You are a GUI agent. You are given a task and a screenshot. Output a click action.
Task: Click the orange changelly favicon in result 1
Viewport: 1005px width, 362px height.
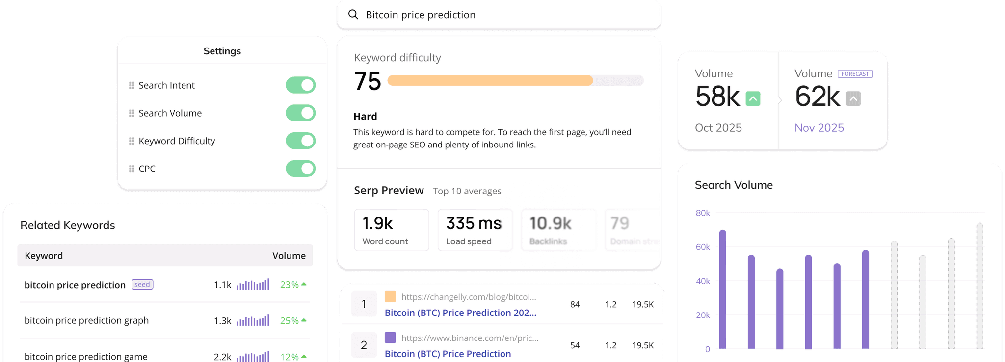click(390, 296)
